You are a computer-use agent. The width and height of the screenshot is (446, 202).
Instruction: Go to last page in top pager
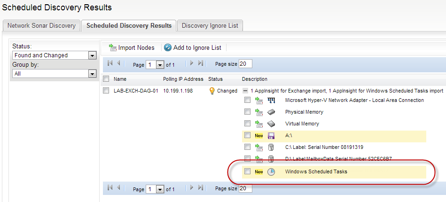201,63
